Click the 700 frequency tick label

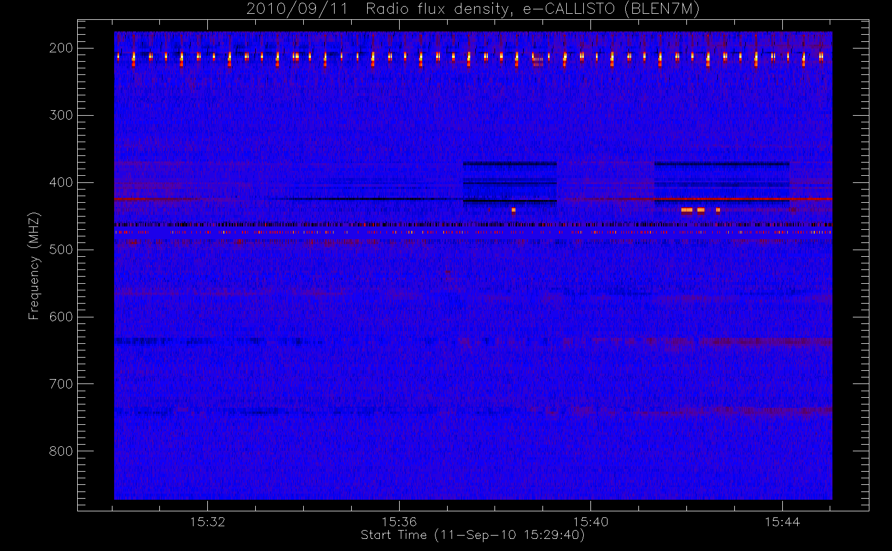(61, 384)
